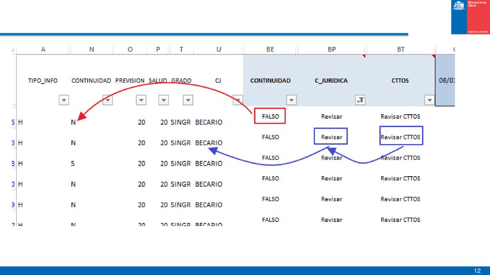Image resolution: width=490 pixels, height=275 pixels.
Task: Click the 08/01 date header cell
Action: [x=445, y=80]
